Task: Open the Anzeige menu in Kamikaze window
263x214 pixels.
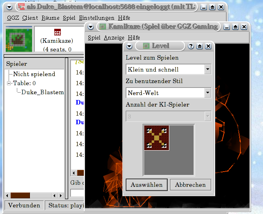Action: click(x=114, y=37)
